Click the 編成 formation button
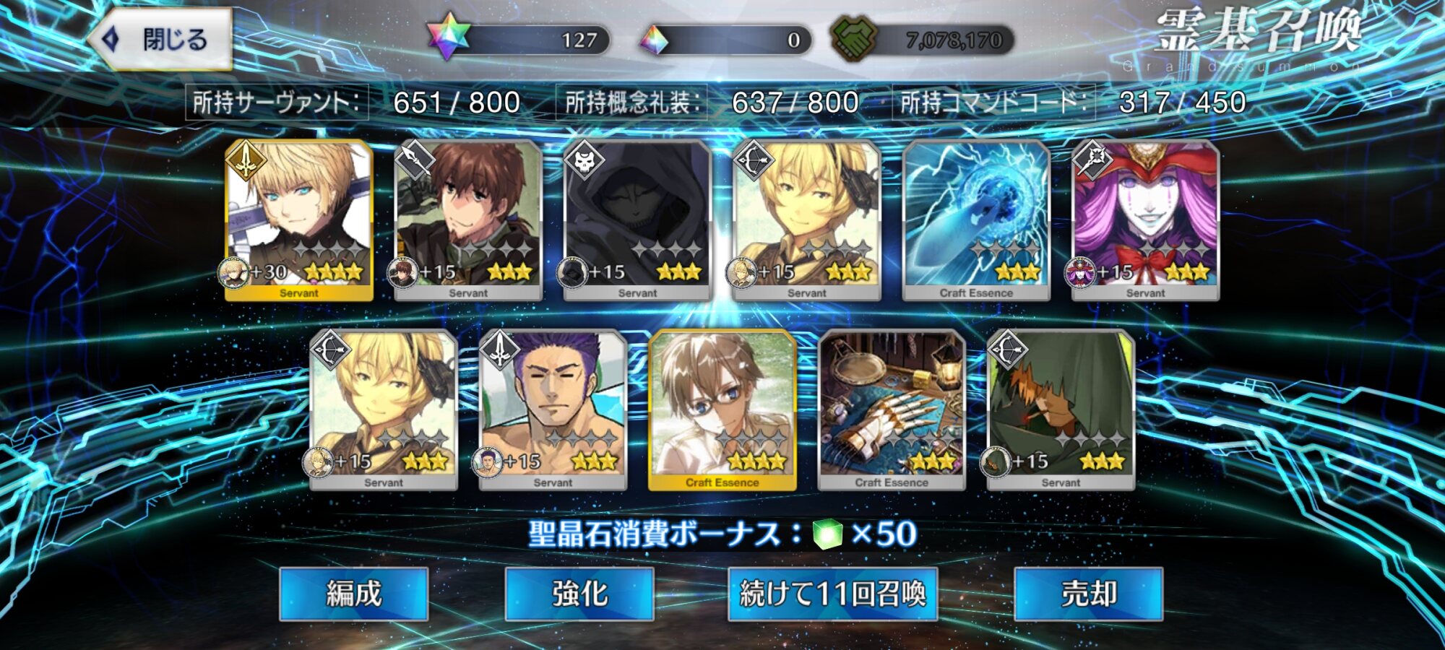 [x=354, y=594]
